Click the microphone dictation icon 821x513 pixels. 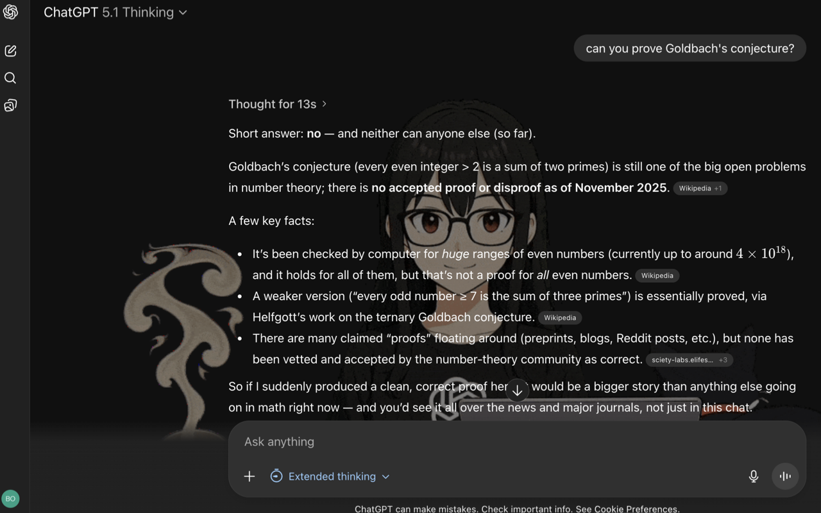pos(754,476)
